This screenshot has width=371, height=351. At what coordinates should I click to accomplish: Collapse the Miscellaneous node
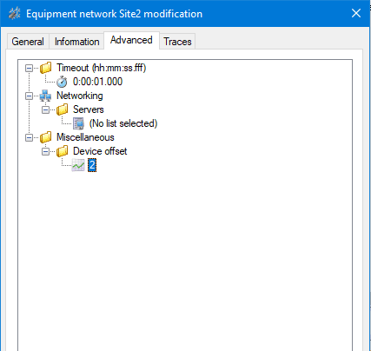(x=29, y=137)
